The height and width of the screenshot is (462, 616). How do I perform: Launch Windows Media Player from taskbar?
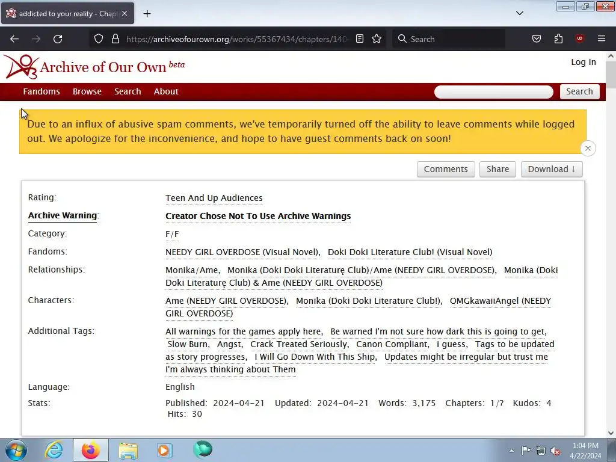(164, 450)
